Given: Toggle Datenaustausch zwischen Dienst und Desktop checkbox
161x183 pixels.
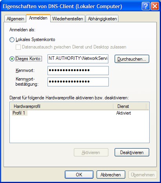Looking at the screenshot, I should coord(18,47).
